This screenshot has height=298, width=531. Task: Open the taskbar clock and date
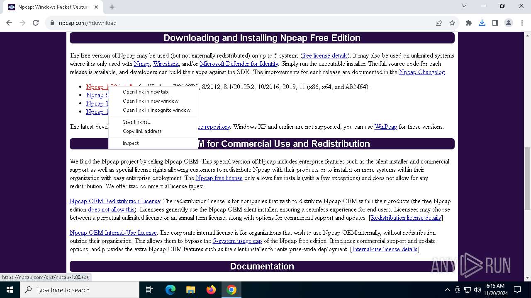[x=495, y=290]
